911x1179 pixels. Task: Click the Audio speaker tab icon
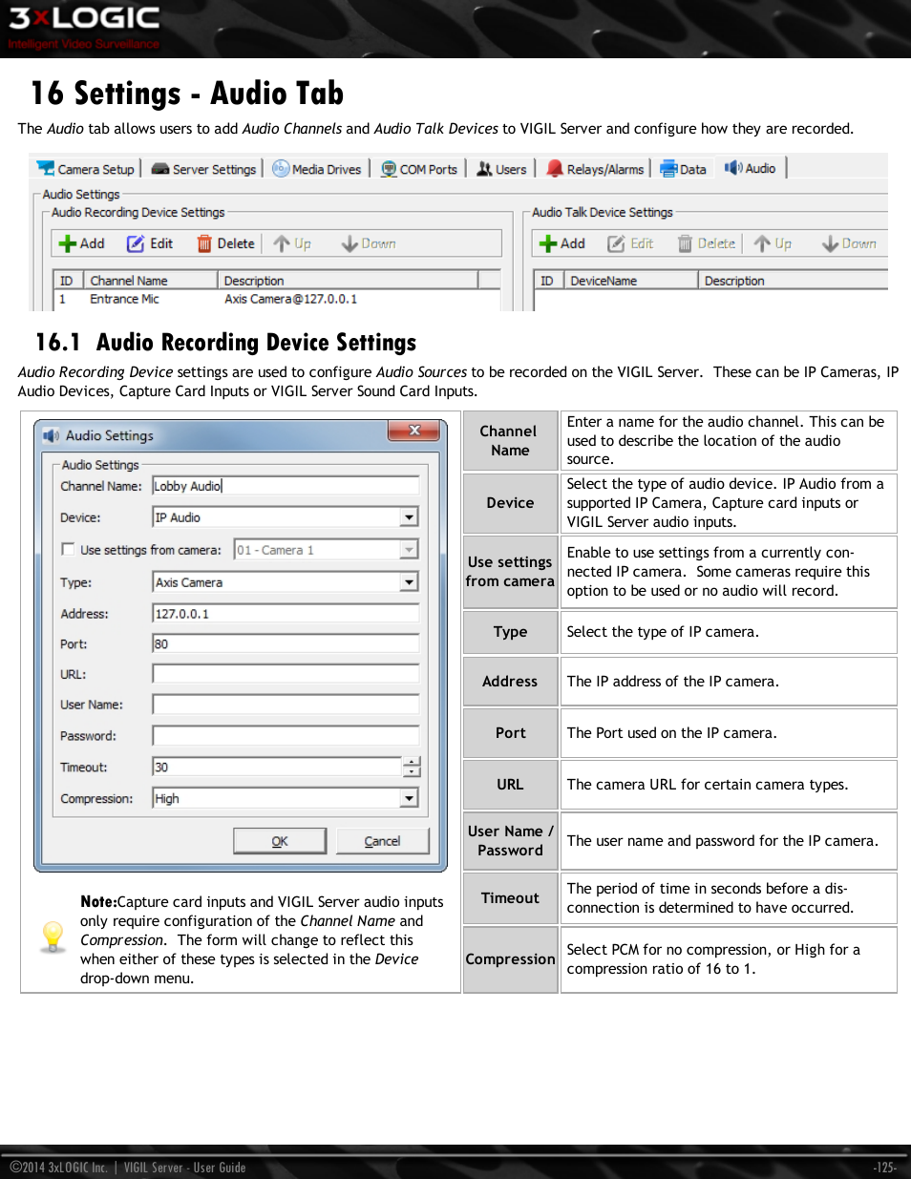(x=733, y=168)
